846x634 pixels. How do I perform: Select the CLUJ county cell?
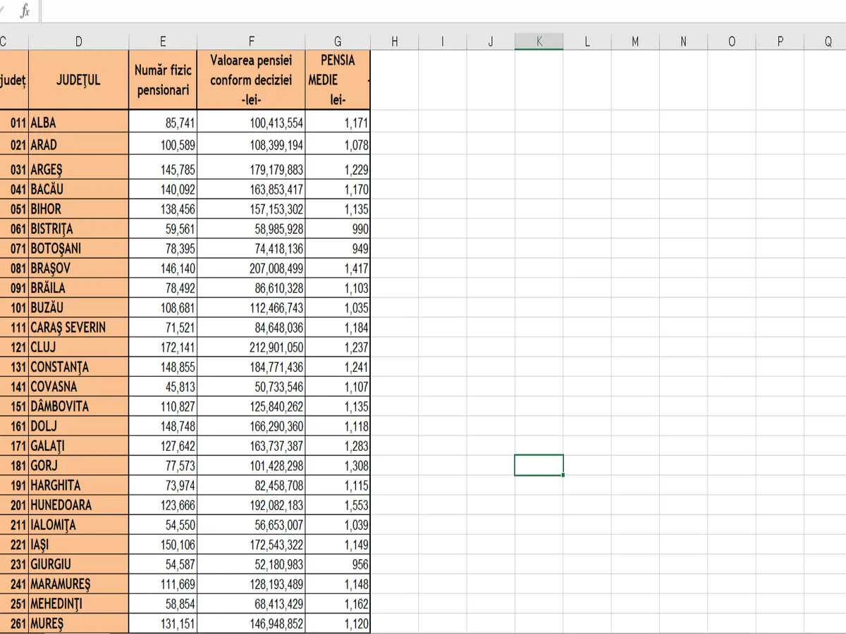click(78, 347)
